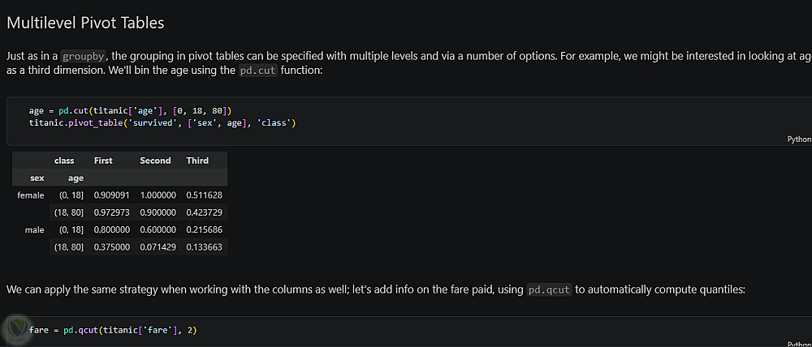Click the male row label
The width and height of the screenshot is (812, 347).
pyautogui.click(x=34, y=229)
